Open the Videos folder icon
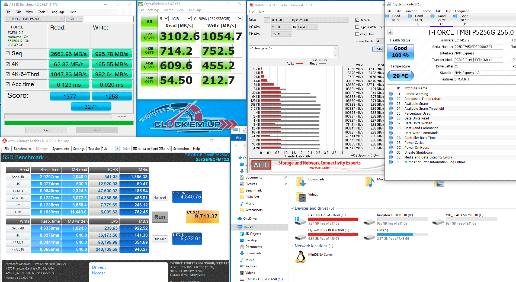This screenshot has height=282, width=516. pyautogui.click(x=301, y=196)
